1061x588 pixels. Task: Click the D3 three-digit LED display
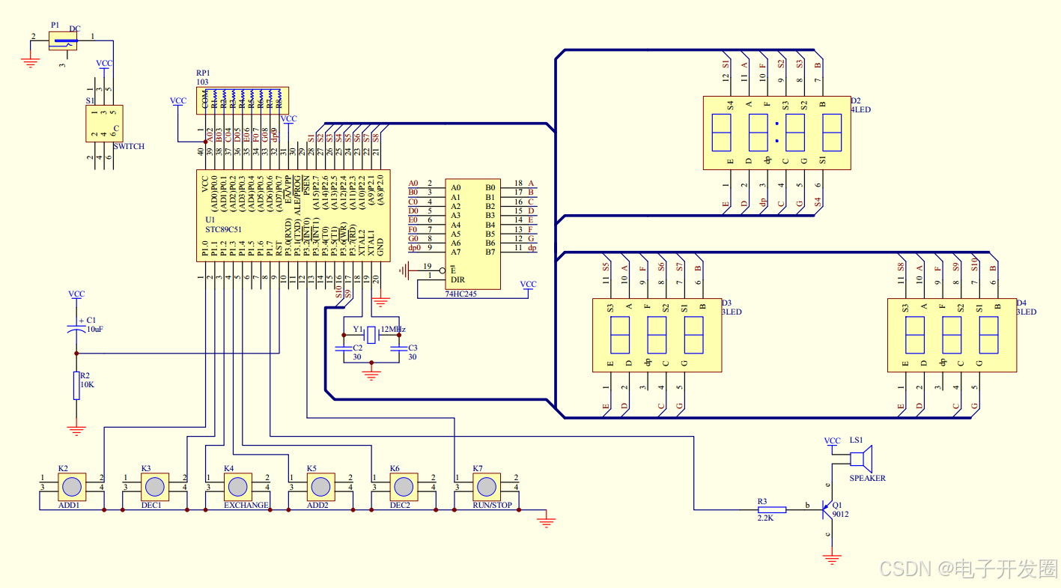tap(657, 335)
